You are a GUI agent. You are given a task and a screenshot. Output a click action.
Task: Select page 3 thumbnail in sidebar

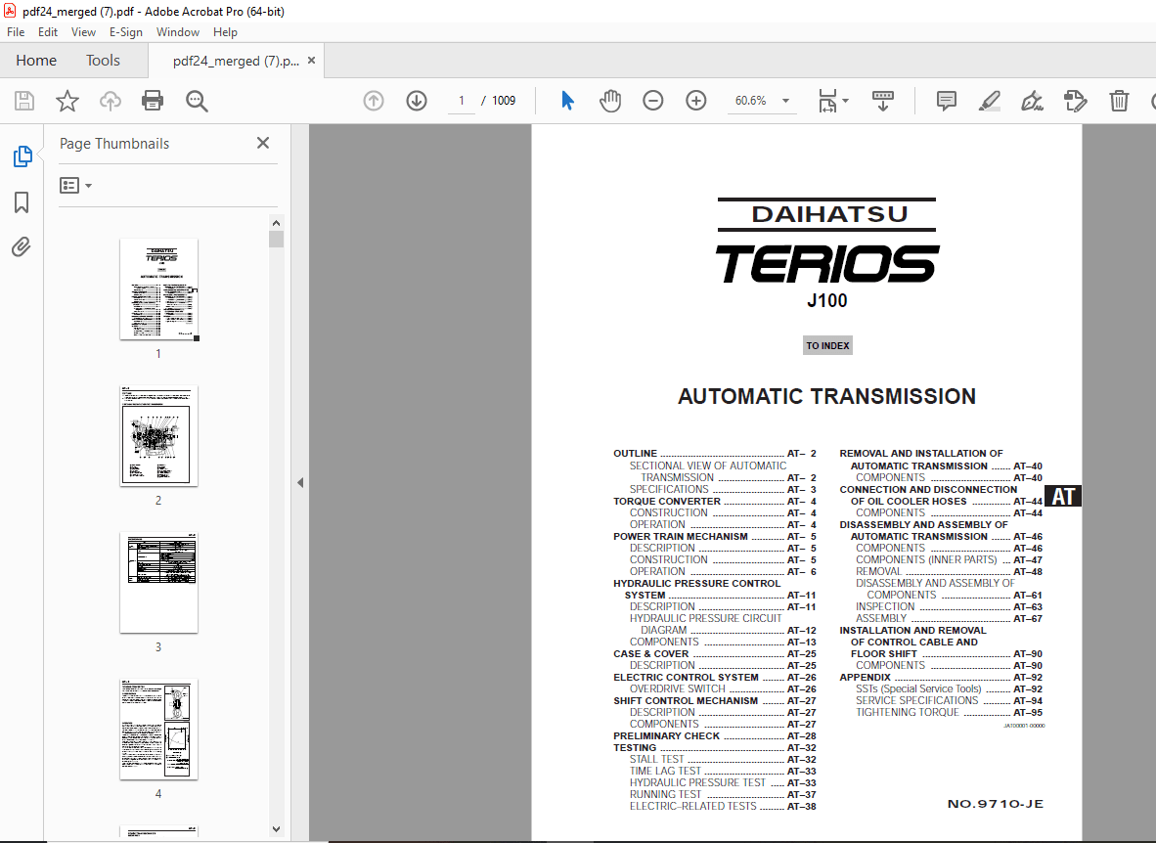tap(158, 582)
